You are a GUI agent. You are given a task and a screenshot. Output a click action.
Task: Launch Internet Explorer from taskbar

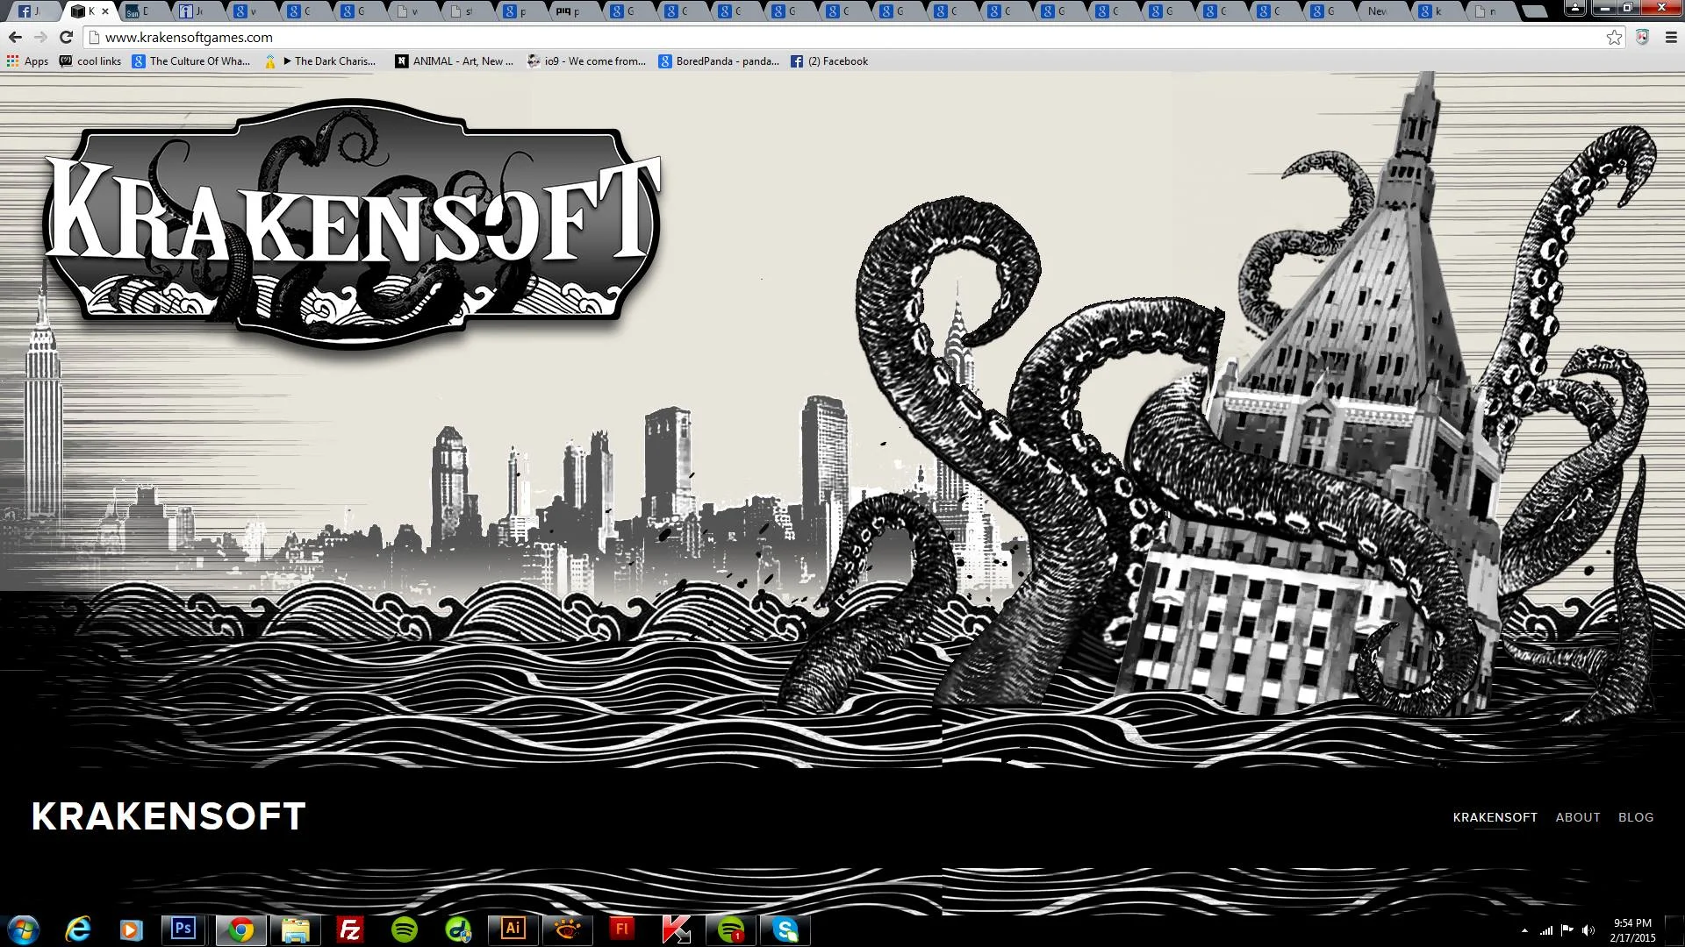pos(79,929)
